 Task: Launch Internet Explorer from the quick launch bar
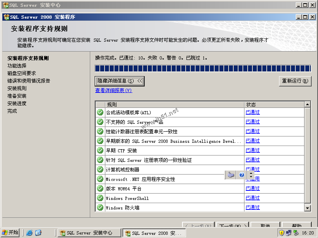coord(29,232)
